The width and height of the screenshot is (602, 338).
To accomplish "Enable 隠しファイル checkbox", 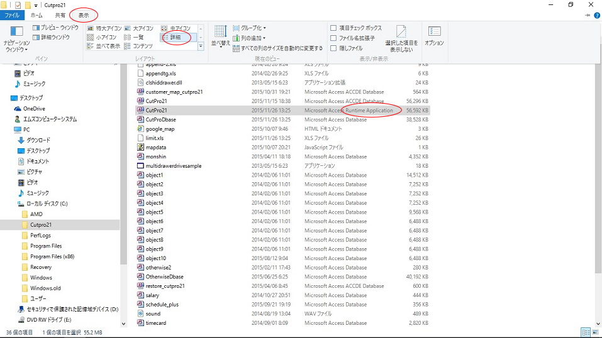I will 333,48.
